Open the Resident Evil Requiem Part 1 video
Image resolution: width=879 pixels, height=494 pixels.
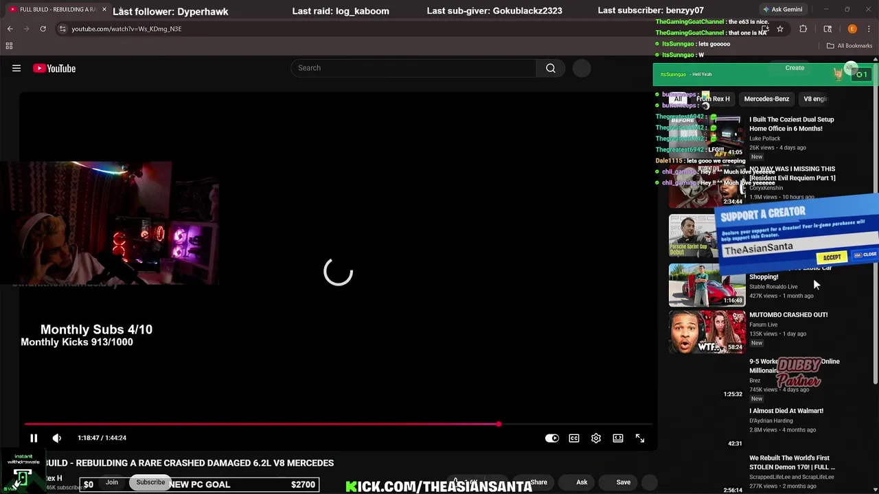[x=792, y=173]
